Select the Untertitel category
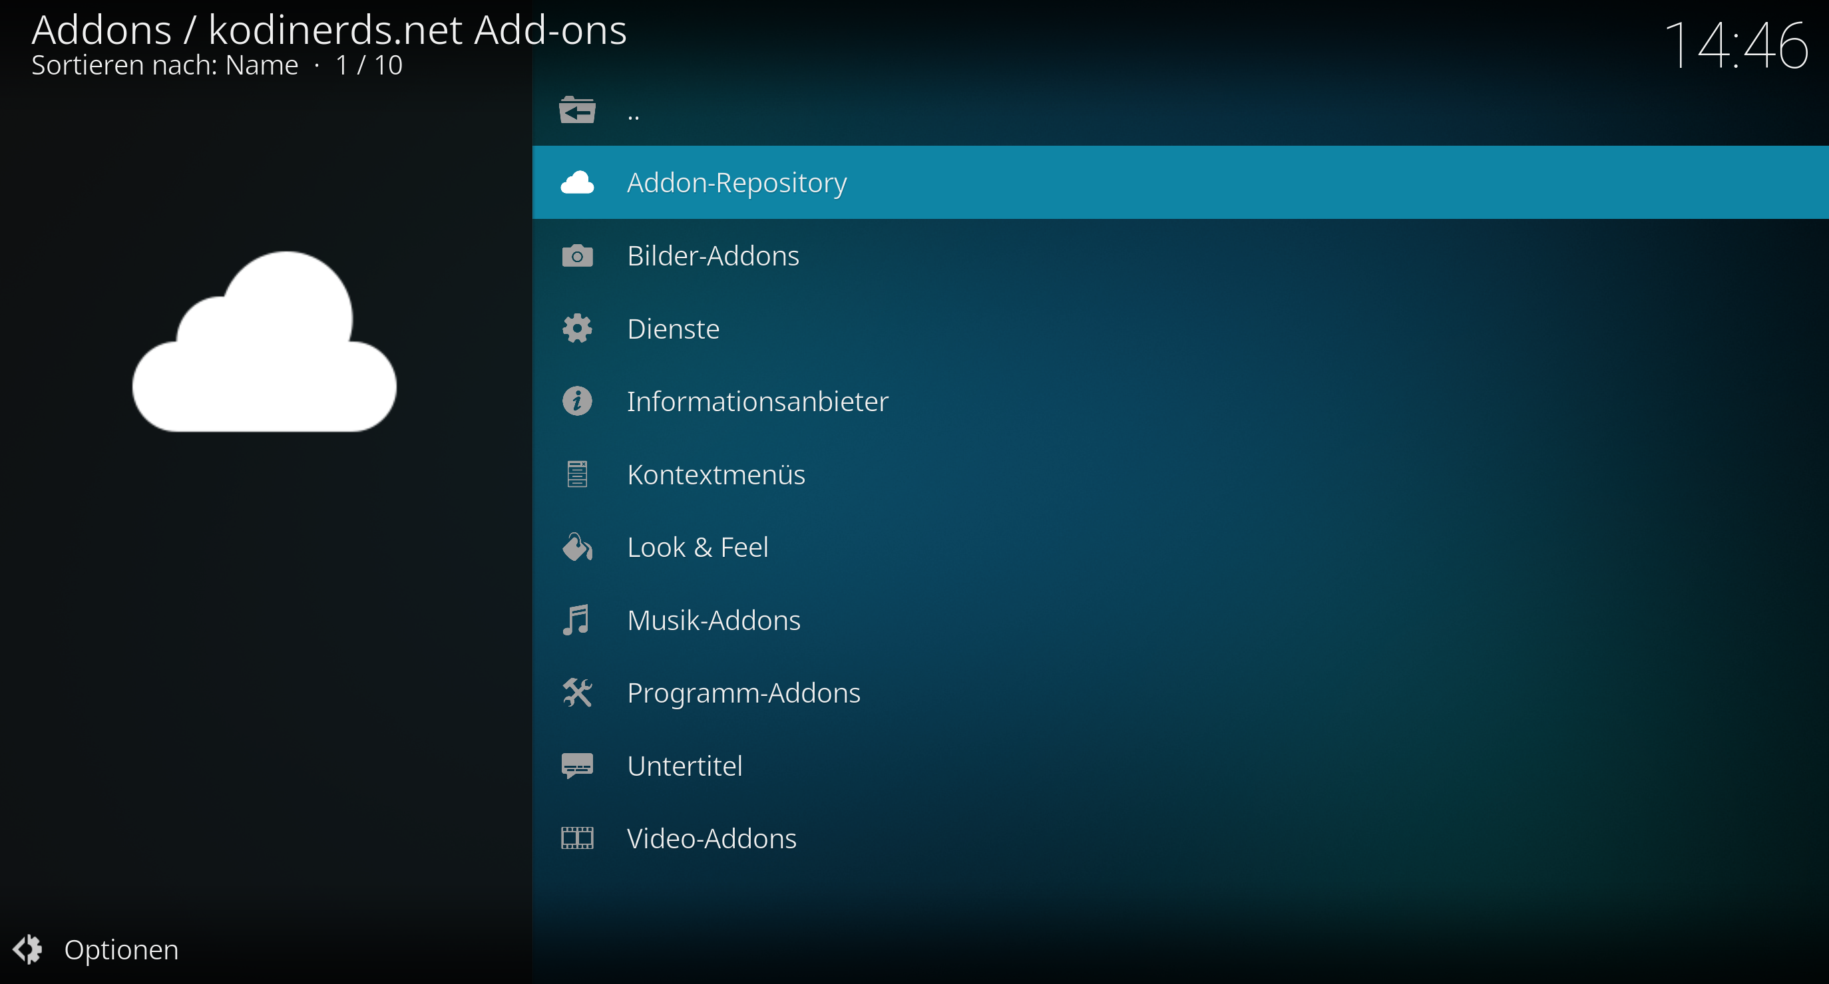The image size is (1829, 984). (x=1180, y=765)
